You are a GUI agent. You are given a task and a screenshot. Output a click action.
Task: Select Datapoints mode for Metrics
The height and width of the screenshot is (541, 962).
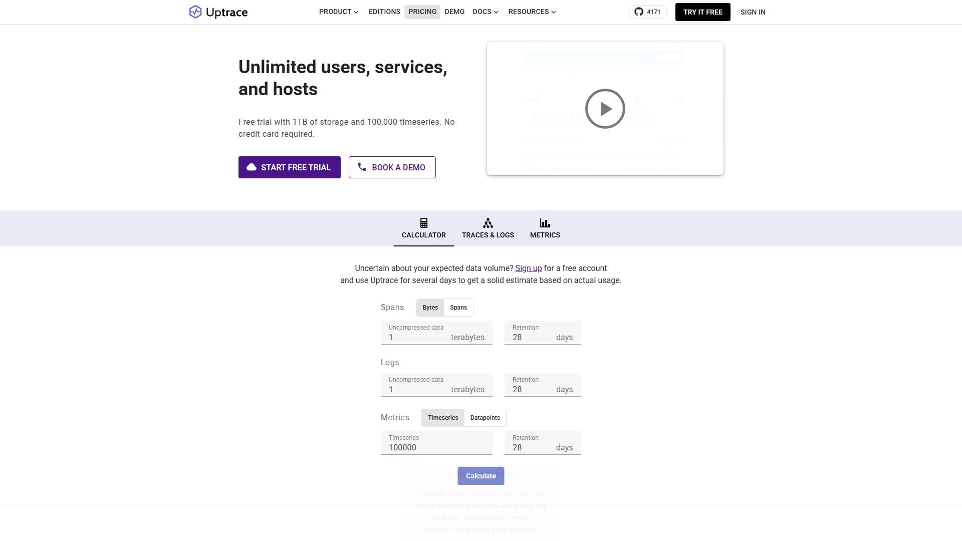click(x=485, y=418)
